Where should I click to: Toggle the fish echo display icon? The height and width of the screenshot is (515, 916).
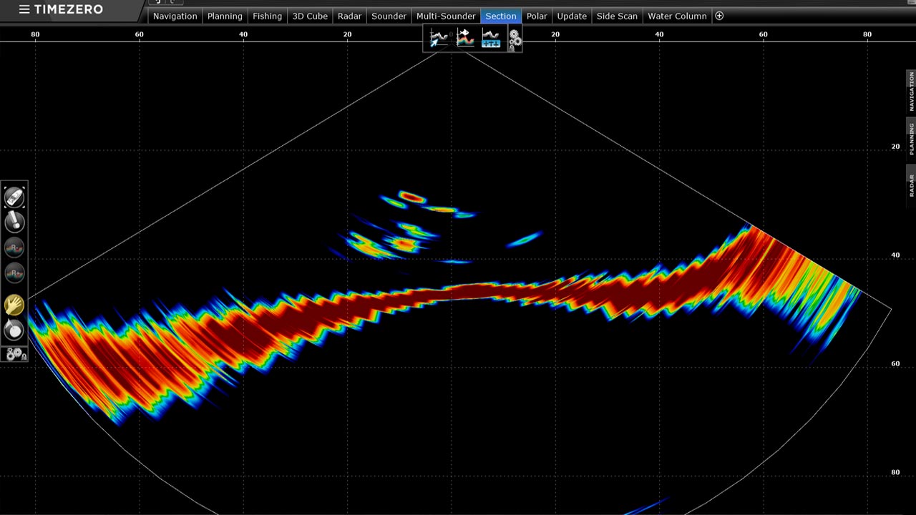(465, 38)
